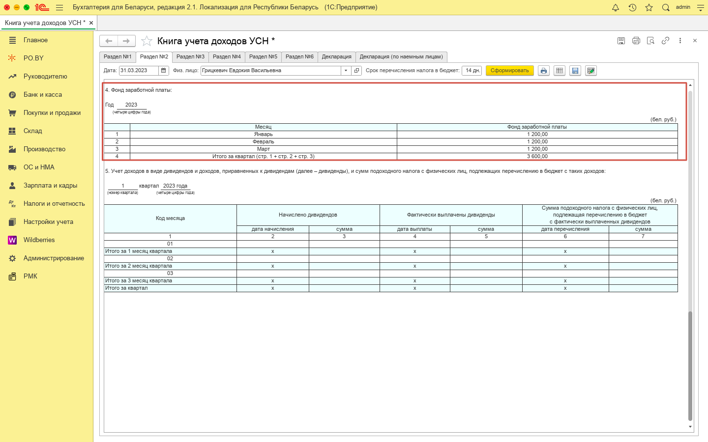Click the blue floppy disk save icon
Screen dimensions: 708x442
575,71
